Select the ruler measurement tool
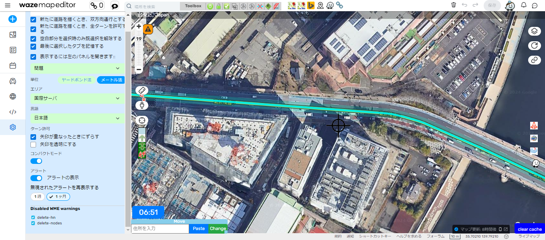This screenshot has height=240, width=545. (142, 91)
